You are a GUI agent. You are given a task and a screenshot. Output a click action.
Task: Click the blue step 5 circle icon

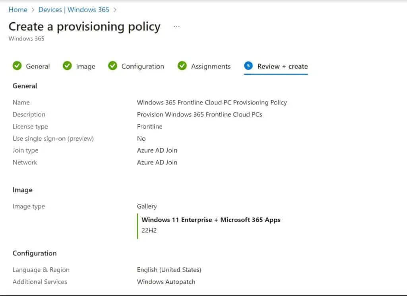coord(248,66)
